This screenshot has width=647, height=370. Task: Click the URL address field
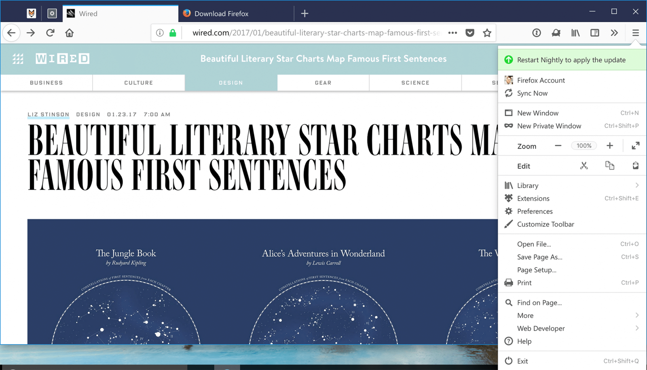click(315, 33)
